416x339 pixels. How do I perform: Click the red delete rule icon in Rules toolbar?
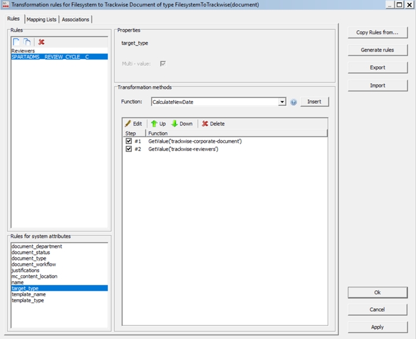coord(41,42)
